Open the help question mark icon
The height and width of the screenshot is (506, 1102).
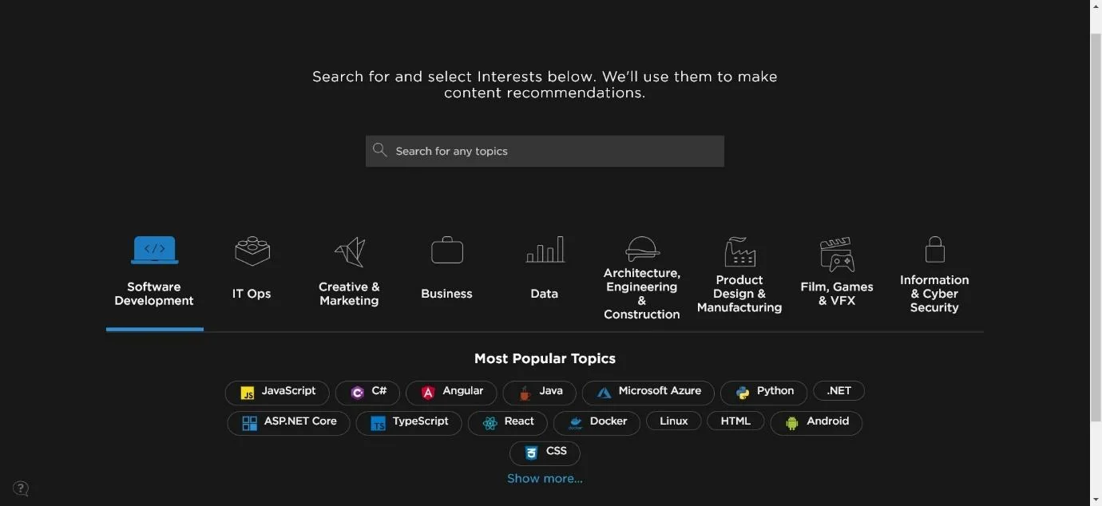point(22,488)
